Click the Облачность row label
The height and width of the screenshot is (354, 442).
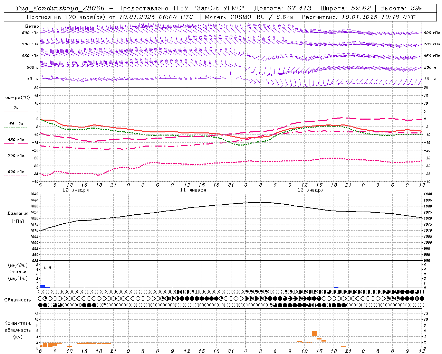tap(18, 300)
